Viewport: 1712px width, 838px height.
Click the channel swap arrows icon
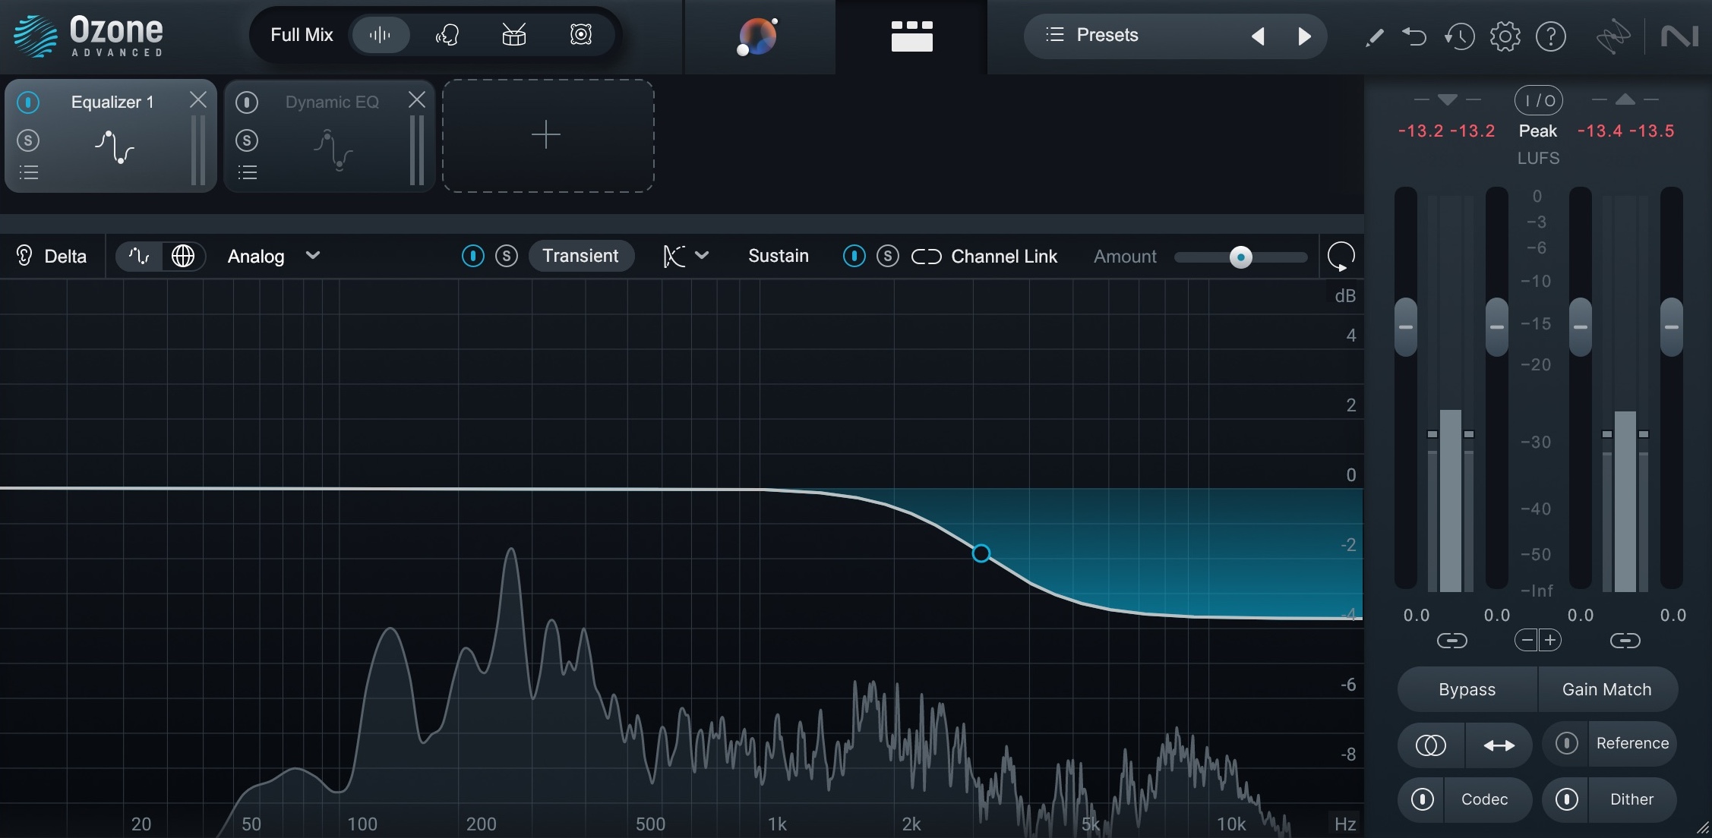(1499, 745)
